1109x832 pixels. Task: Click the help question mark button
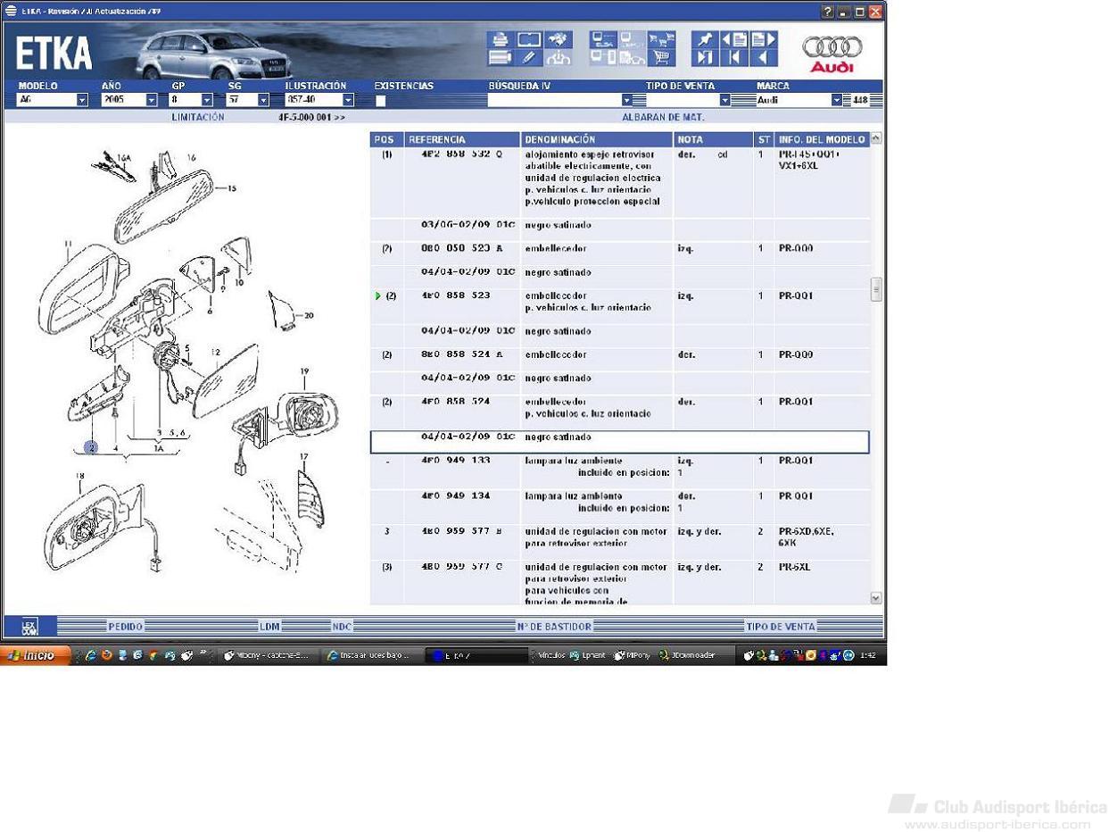[828, 12]
